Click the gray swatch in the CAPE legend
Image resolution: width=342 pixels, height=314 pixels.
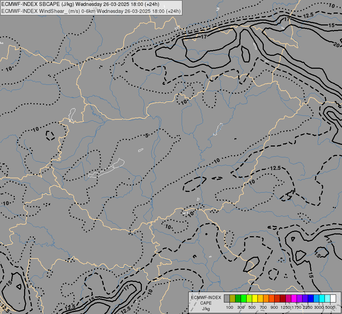point(227,299)
